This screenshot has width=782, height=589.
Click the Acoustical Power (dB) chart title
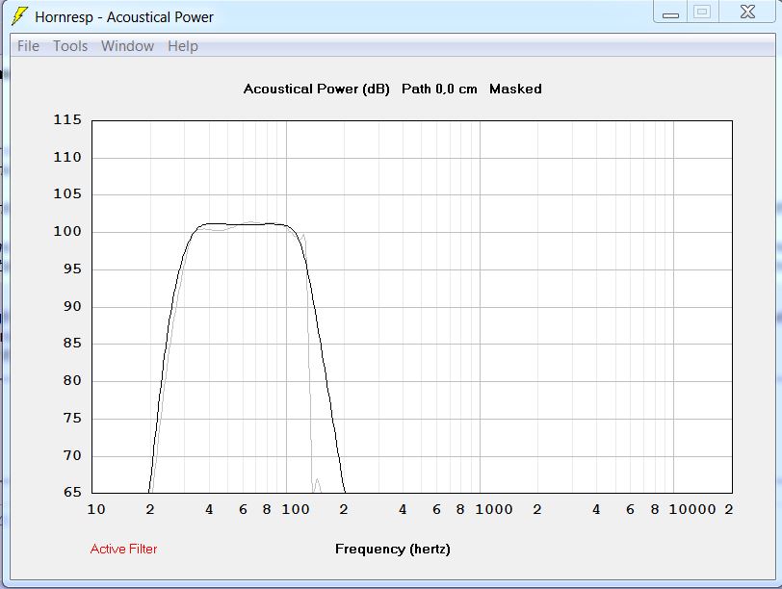pos(316,90)
